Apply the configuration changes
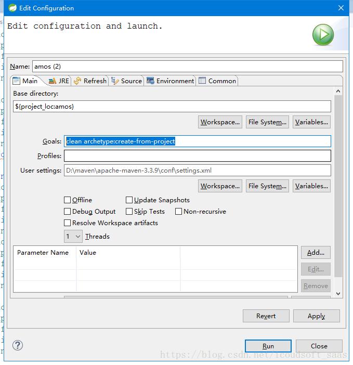Viewport: 353px width, 365px height. (x=317, y=316)
